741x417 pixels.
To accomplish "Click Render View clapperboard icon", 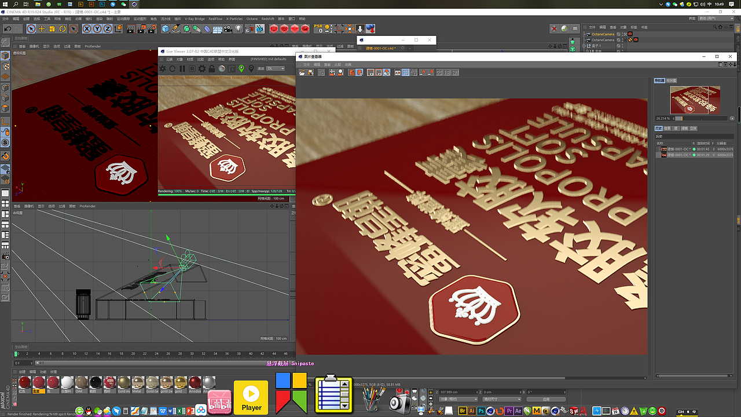I will 131,28.
